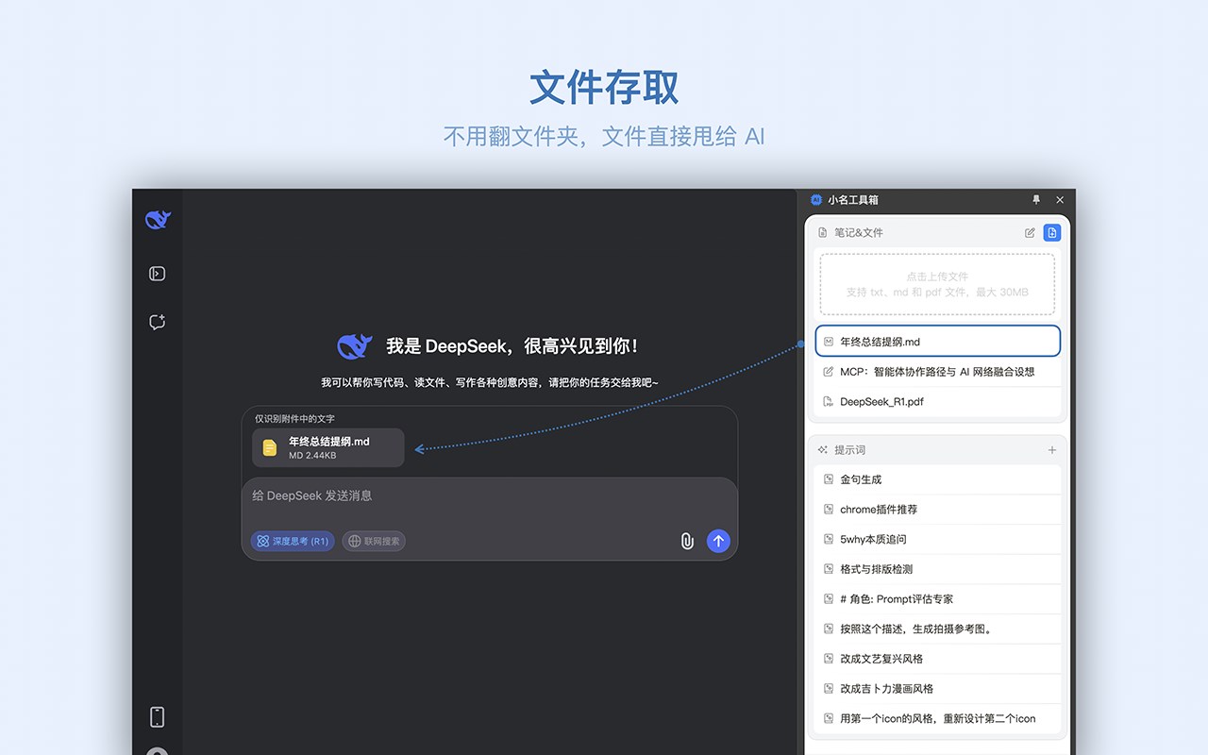The width and height of the screenshot is (1208, 755).
Task: Focus the 给 DeepSeek 发送消息 input box
Action: click(x=490, y=496)
